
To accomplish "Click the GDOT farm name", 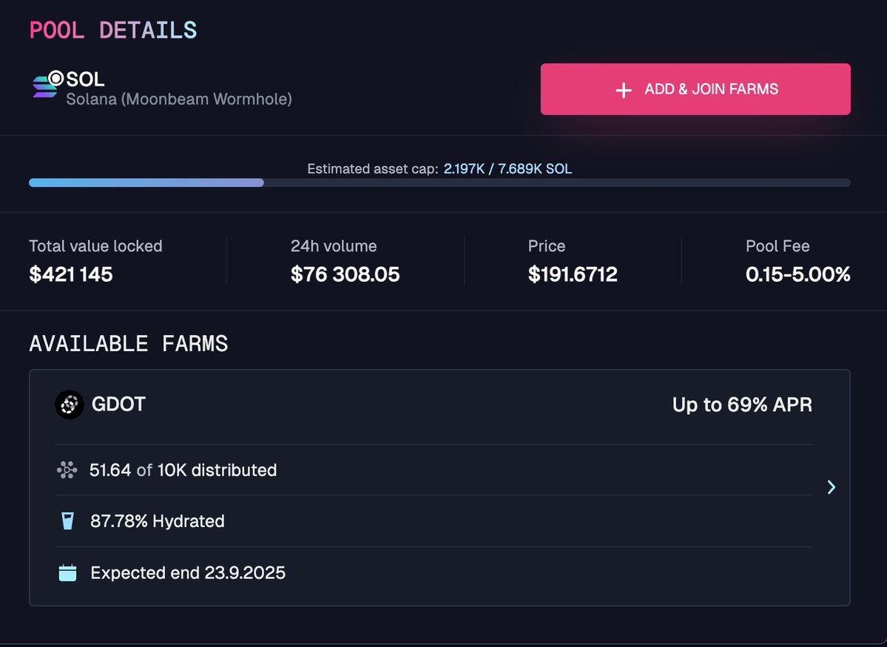I will (x=119, y=404).
